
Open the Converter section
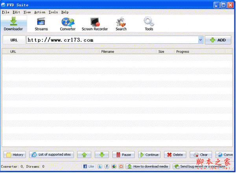pyautogui.click(x=68, y=24)
